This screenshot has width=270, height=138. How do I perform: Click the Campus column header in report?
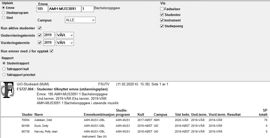tap(160, 114)
